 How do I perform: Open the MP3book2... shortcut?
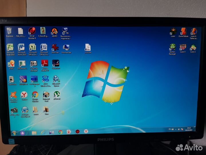(x=22, y=65)
